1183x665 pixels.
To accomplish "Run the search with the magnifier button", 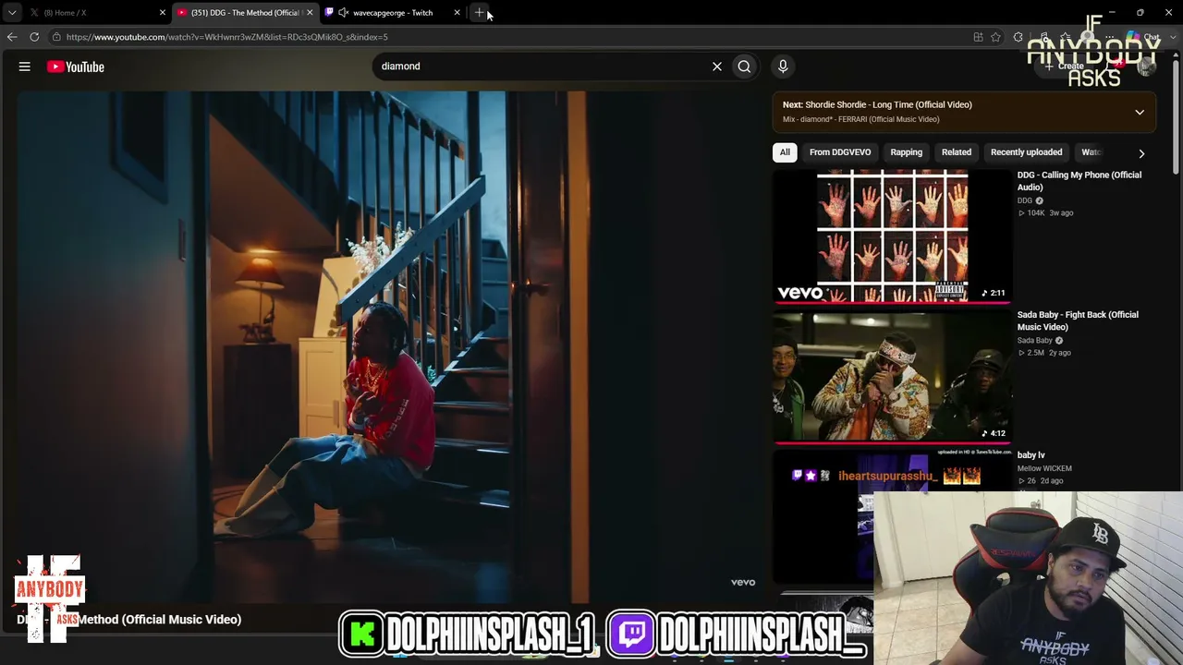I will coord(744,66).
